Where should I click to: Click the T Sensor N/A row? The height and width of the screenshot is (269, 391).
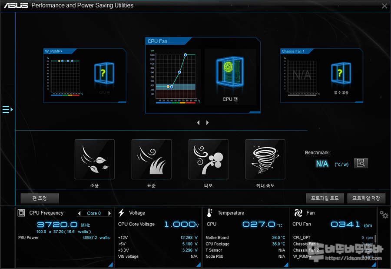click(245, 250)
